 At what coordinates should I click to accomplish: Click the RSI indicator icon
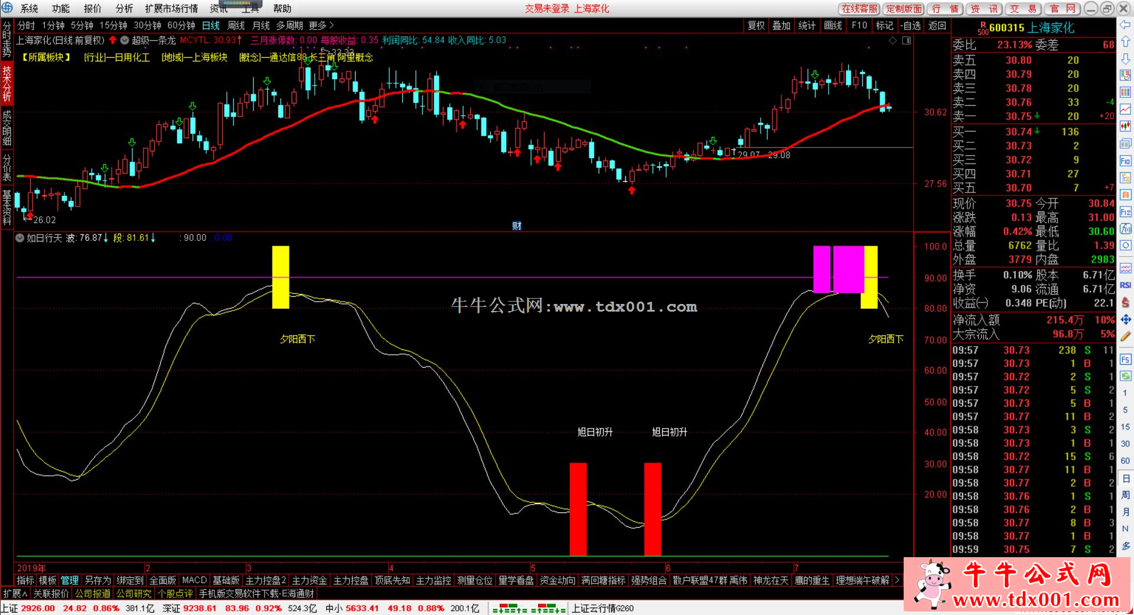1125,285
